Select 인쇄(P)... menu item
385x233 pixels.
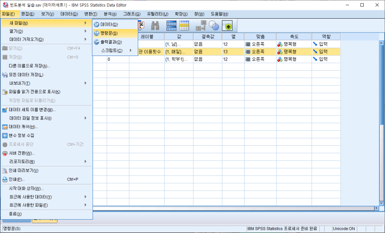(46, 179)
